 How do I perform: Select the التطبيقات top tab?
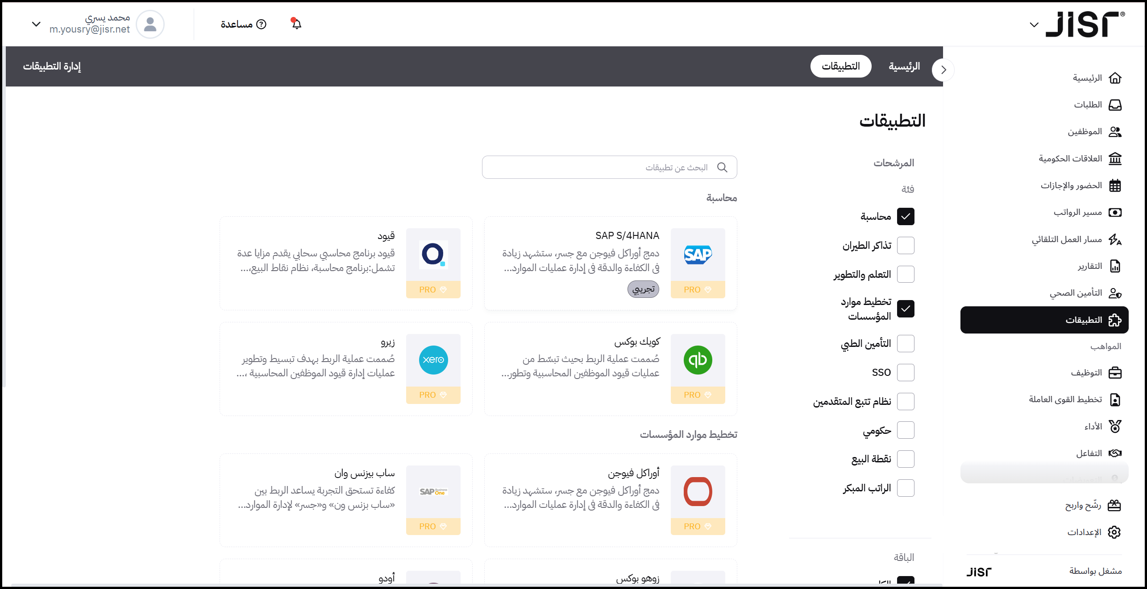point(841,66)
